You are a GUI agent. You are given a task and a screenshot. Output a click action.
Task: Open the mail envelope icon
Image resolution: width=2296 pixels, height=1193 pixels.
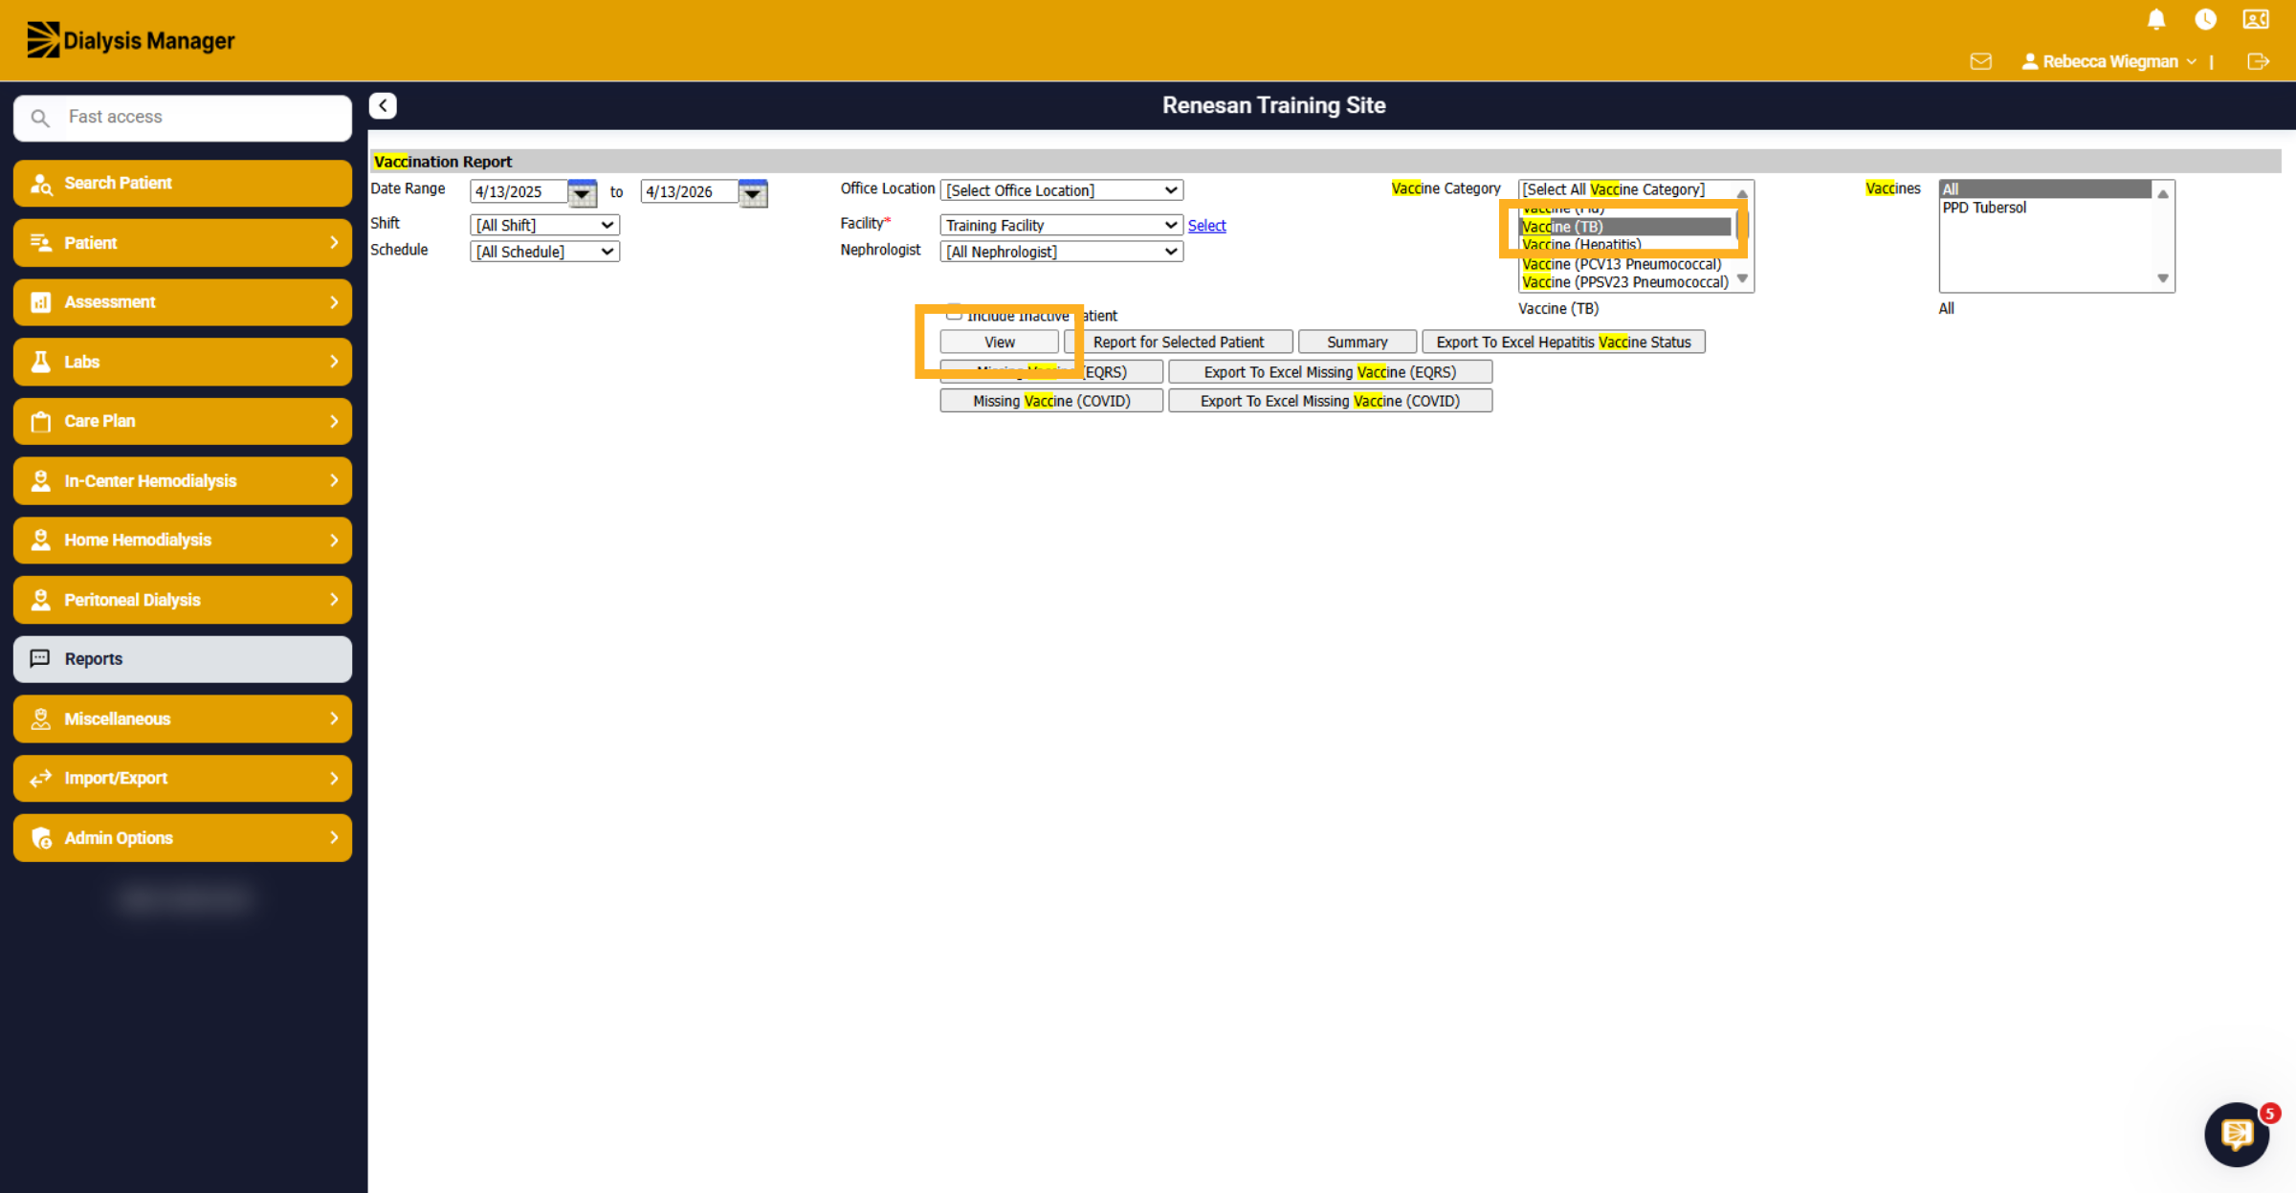click(x=1981, y=61)
